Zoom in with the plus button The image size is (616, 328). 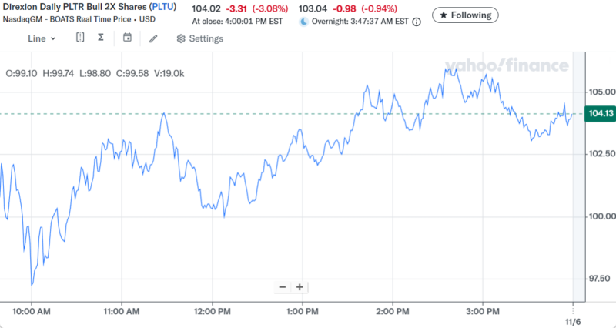(300, 287)
